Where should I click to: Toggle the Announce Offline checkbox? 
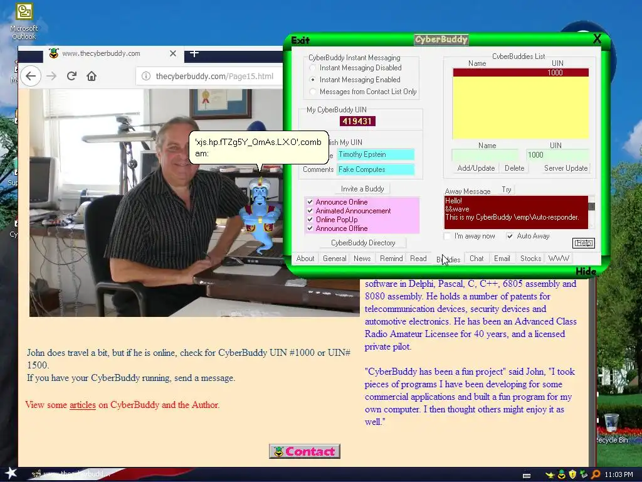pos(310,228)
